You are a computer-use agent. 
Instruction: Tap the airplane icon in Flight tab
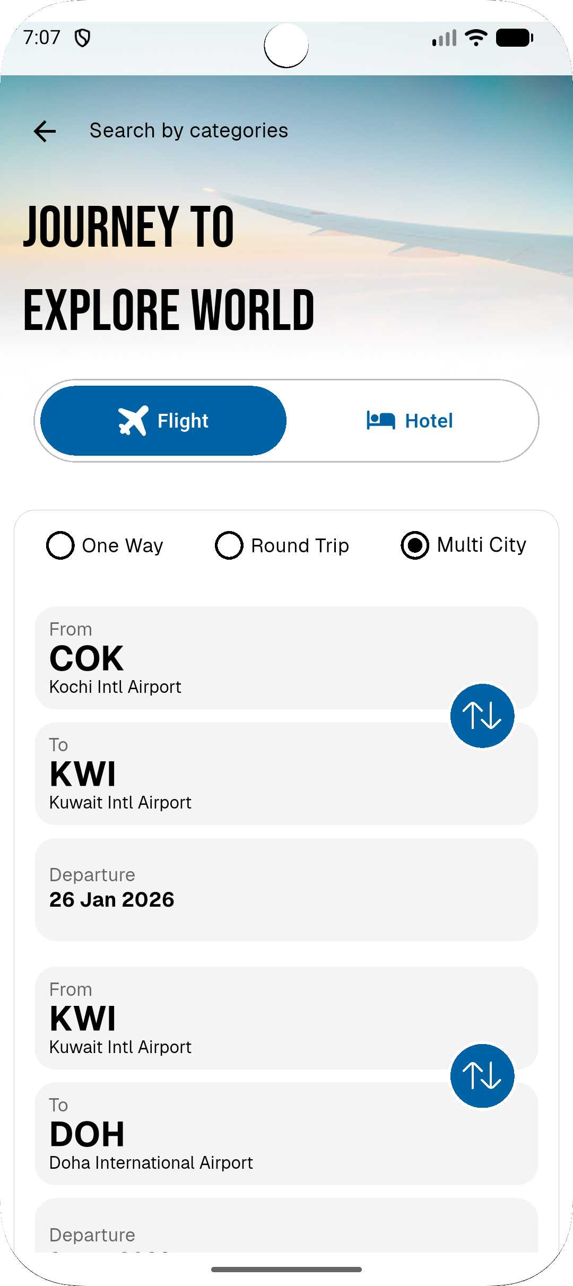point(133,421)
